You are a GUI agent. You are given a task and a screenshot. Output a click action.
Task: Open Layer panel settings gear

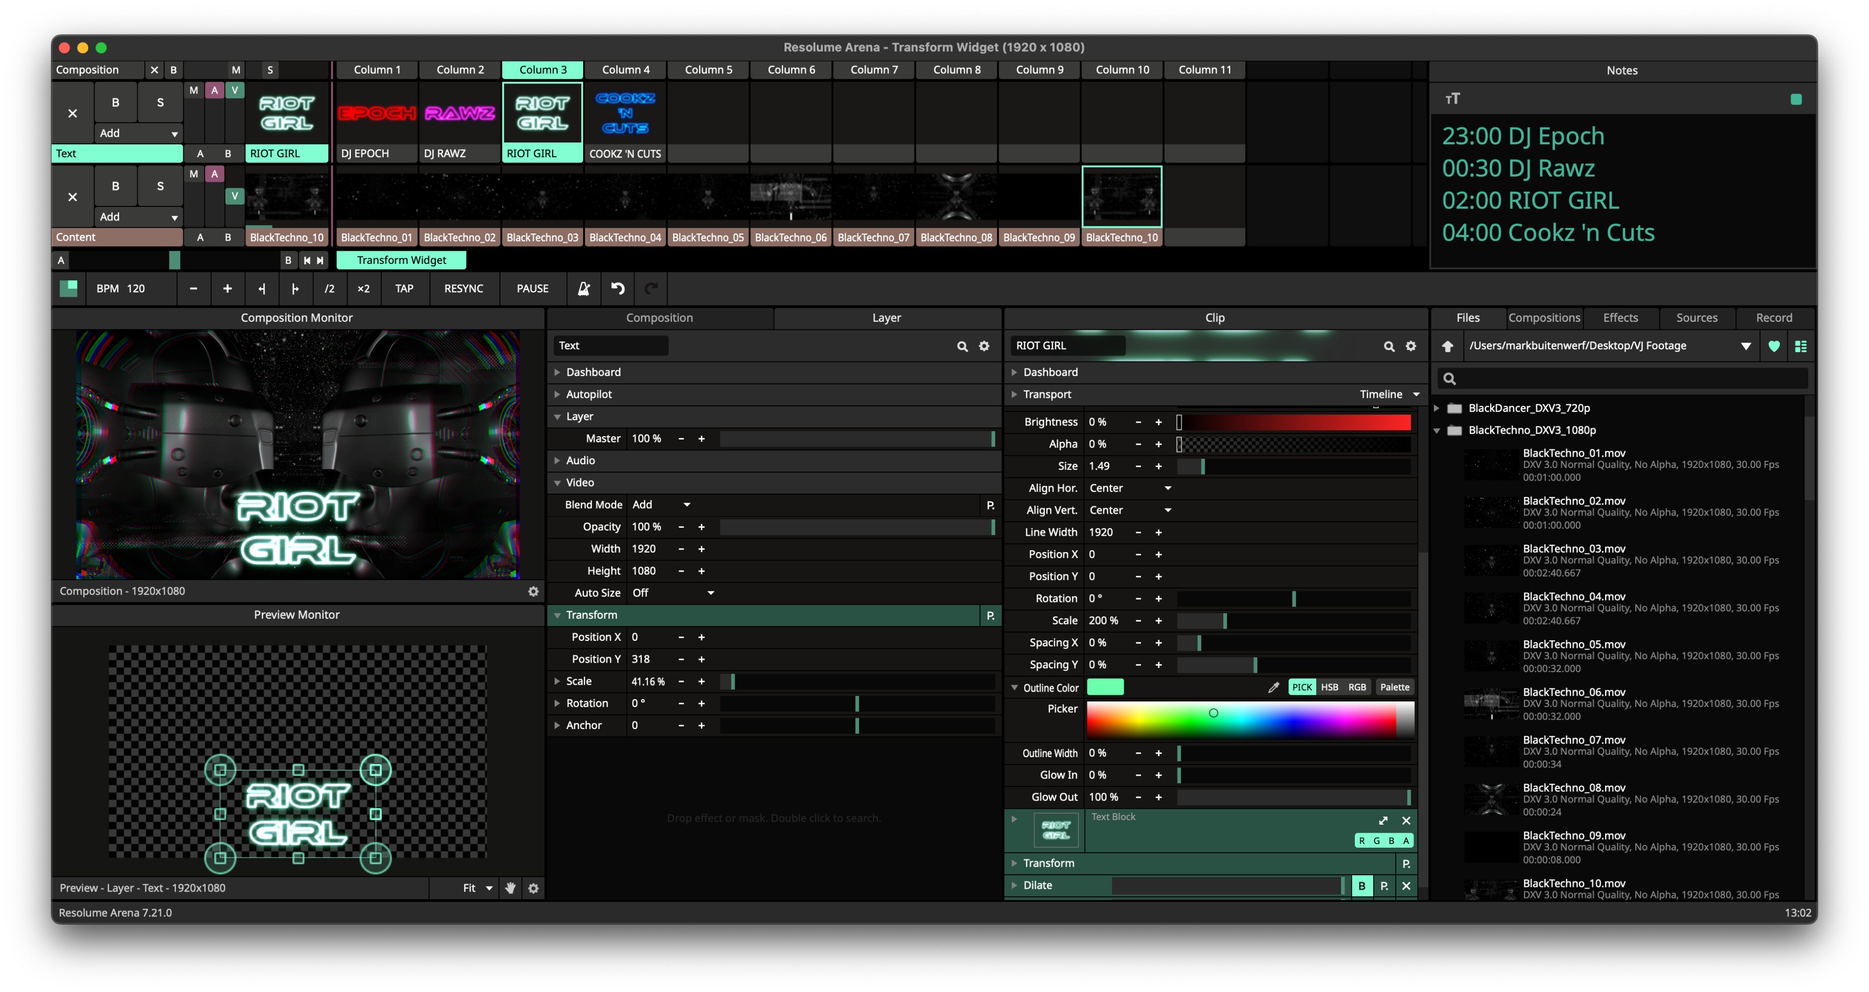click(x=984, y=346)
